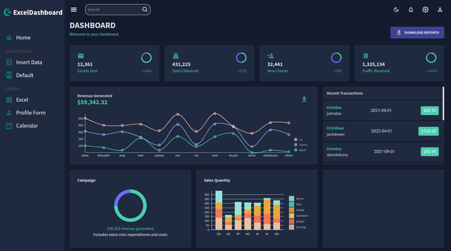Screen dimensions: 451x251
Task: Click the Recent Transactions heading
Action: pyautogui.click(x=345, y=93)
